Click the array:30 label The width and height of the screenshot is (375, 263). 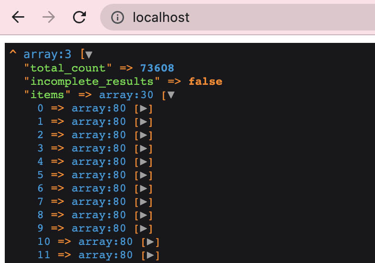click(126, 95)
